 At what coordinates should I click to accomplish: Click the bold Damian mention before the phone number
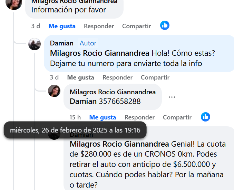(83, 101)
